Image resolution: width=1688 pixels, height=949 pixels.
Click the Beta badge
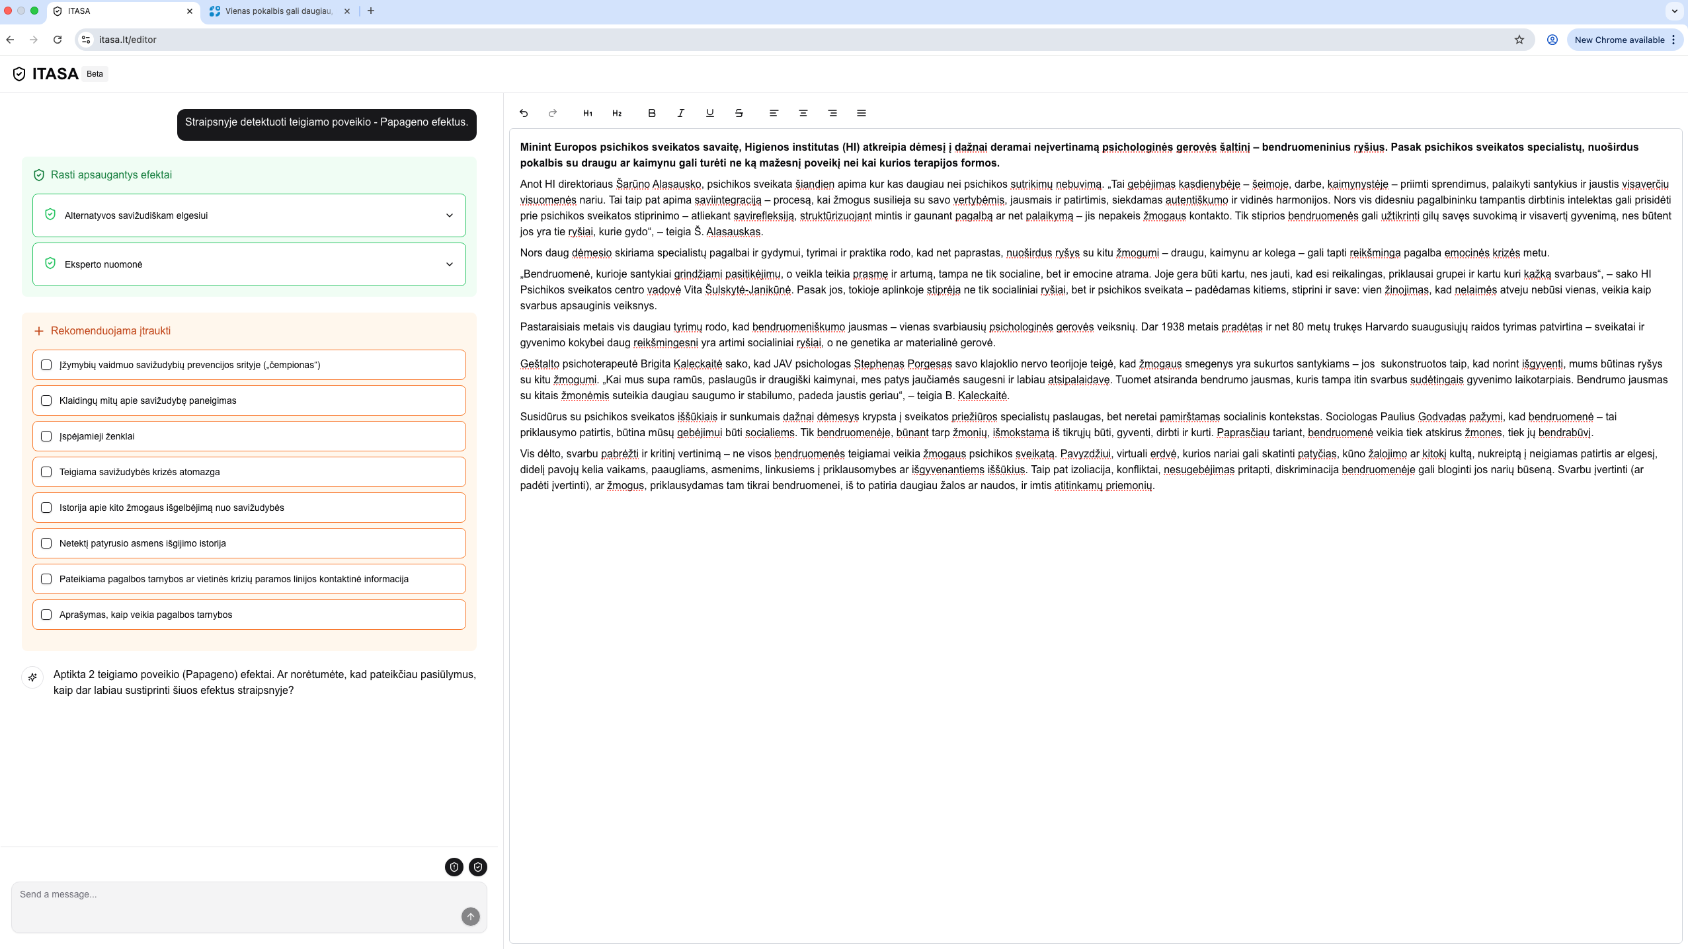click(95, 74)
